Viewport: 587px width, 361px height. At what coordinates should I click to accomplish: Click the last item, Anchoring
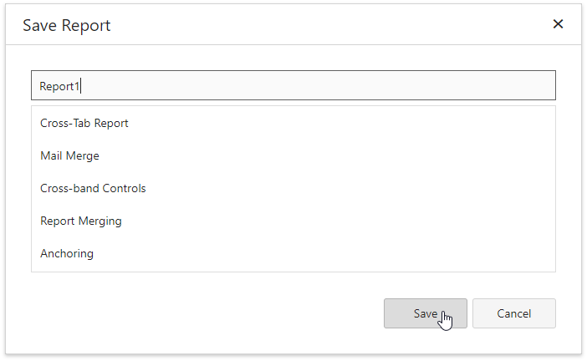293,253
